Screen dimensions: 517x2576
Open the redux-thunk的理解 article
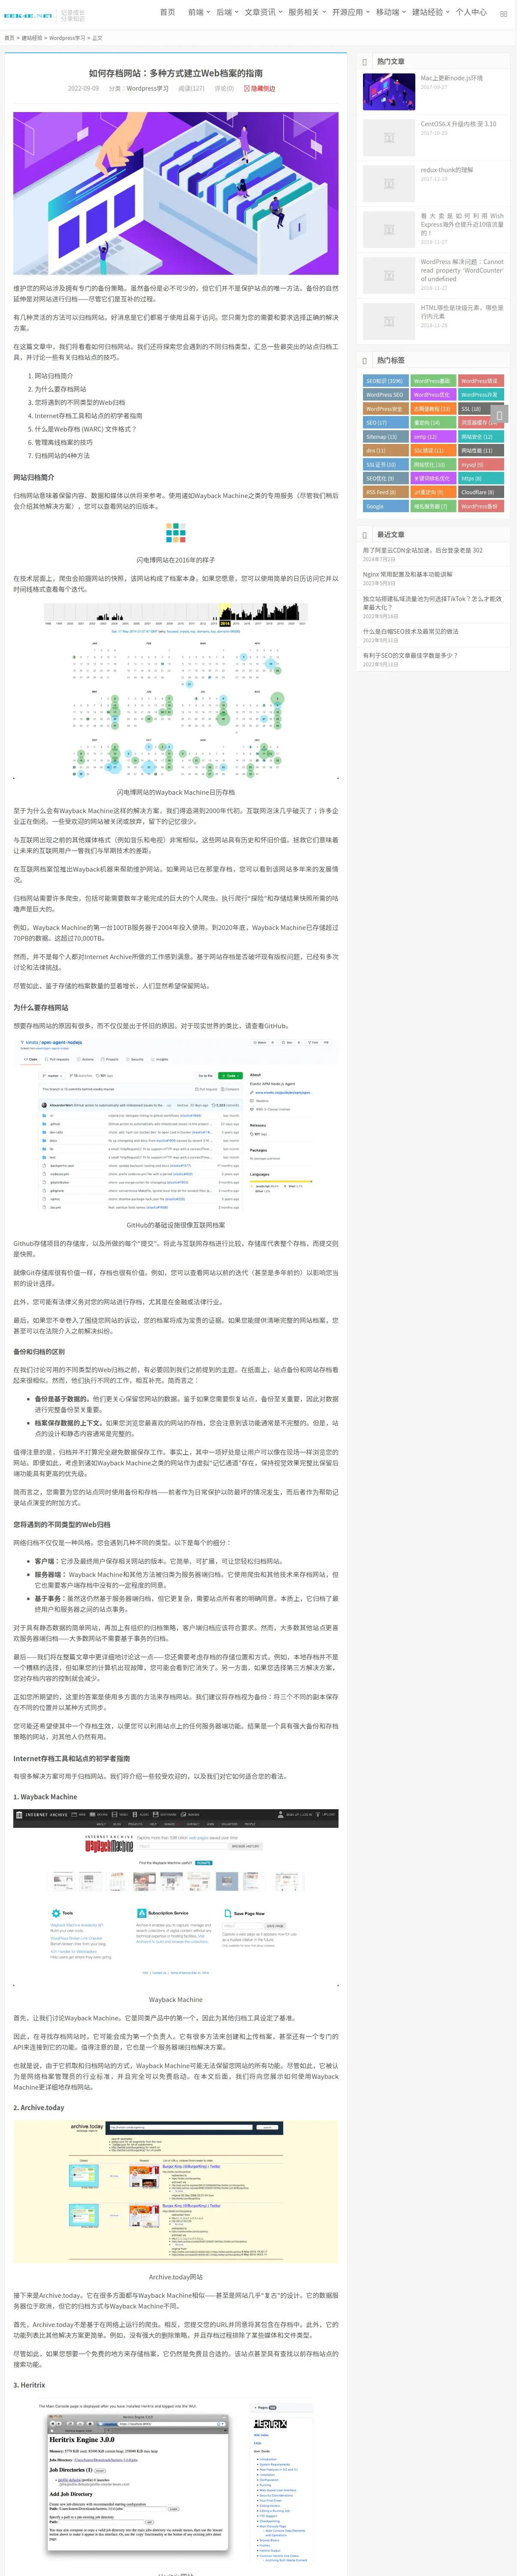(447, 170)
